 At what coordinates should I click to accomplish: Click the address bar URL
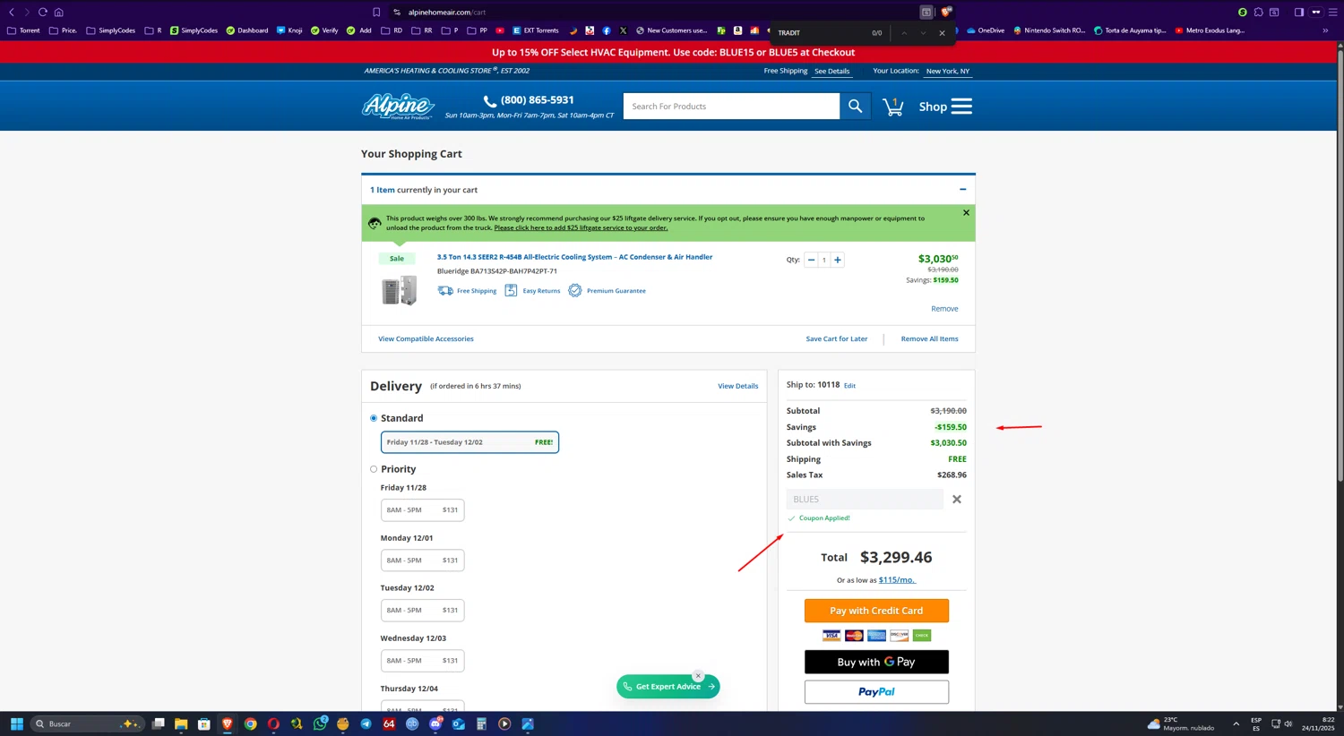(446, 13)
